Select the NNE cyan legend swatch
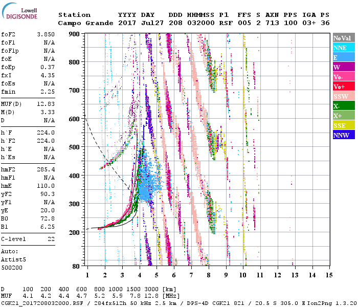This screenshot has height=307, width=358. [x=344, y=48]
